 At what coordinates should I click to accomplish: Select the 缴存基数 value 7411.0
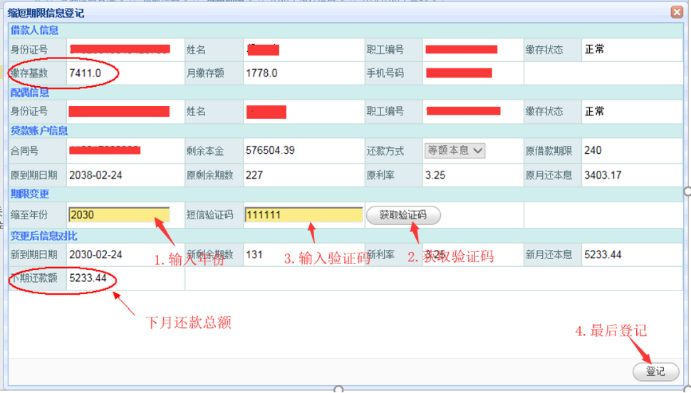click(x=85, y=73)
